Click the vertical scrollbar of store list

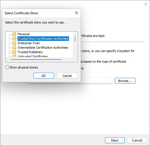point(75,44)
